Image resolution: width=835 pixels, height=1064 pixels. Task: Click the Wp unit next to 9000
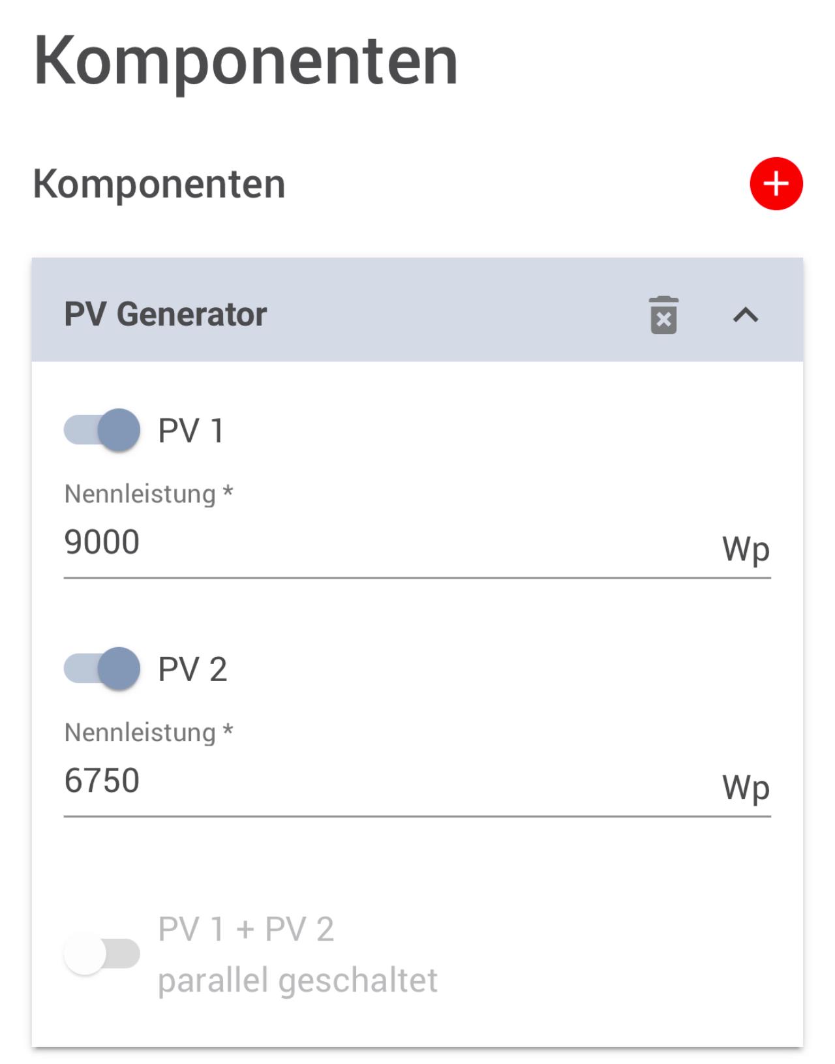[746, 549]
